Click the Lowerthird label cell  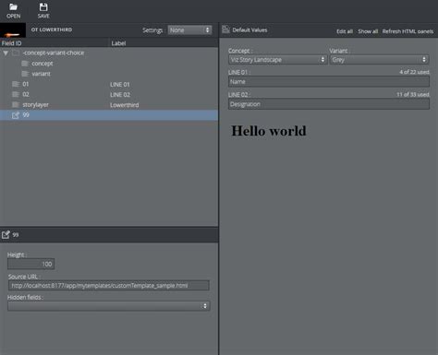tap(124, 105)
